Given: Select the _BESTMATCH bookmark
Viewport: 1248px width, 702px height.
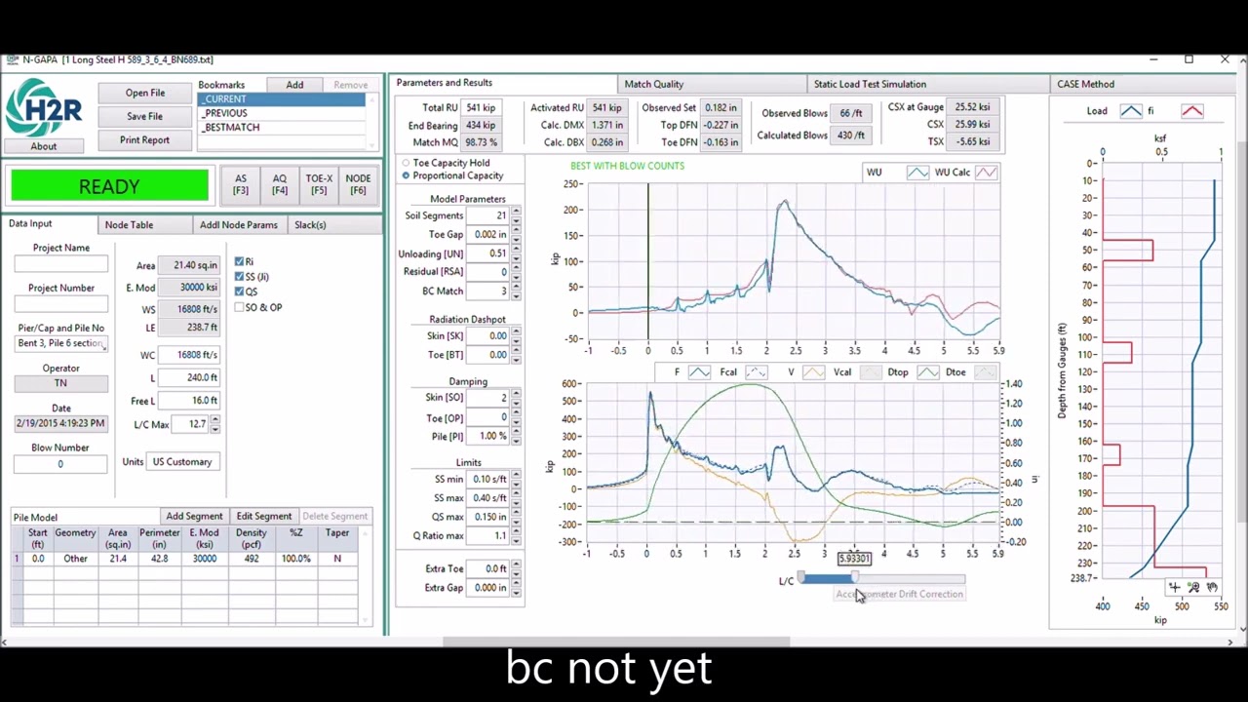Looking at the screenshot, I should coord(282,127).
